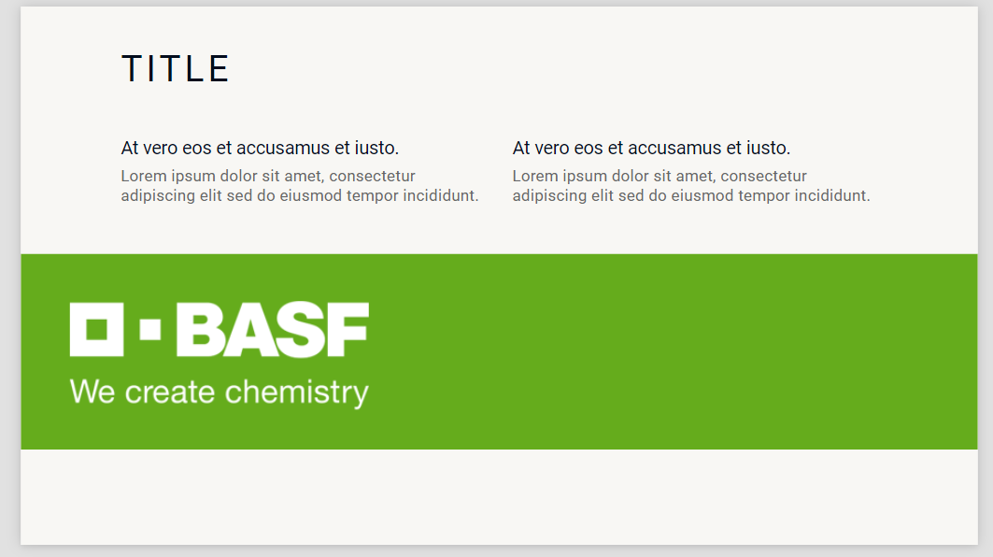Click the word 'We' in the tagline

point(92,392)
